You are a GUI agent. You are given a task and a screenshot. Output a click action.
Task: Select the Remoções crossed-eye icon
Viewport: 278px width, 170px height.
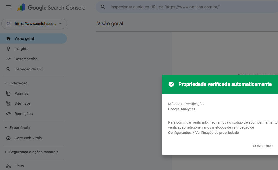pyautogui.click(x=9, y=114)
